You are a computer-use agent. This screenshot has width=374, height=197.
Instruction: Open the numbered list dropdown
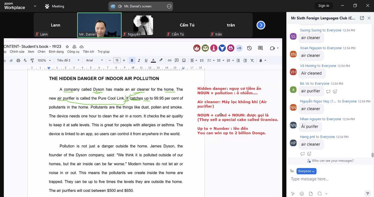[230, 60]
